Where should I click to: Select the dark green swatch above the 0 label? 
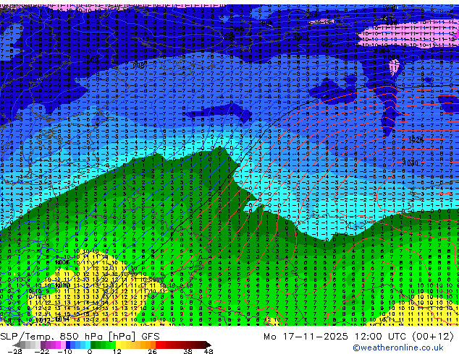pos(93,345)
